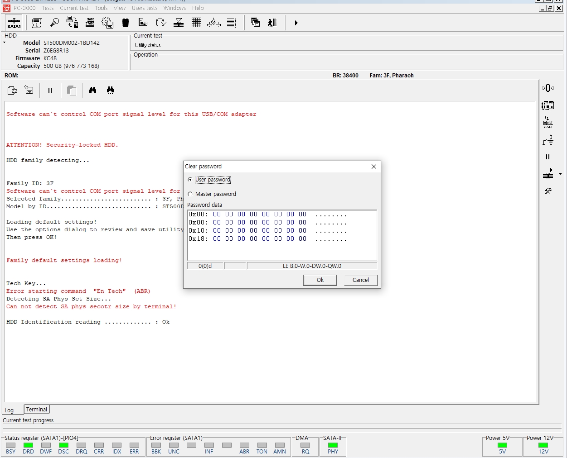
Task: Open the Tests menu
Action: pos(48,8)
